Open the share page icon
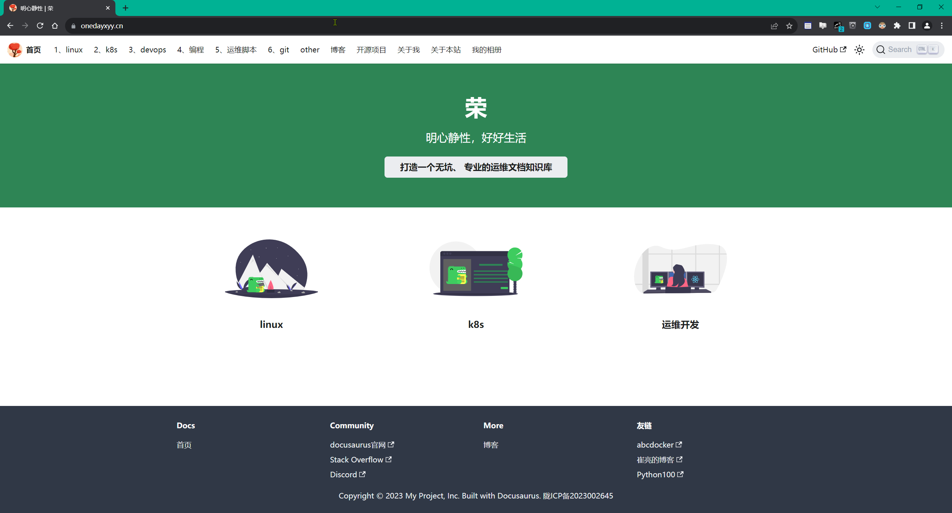Image resolution: width=952 pixels, height=513 pixels. click(774, 26)
